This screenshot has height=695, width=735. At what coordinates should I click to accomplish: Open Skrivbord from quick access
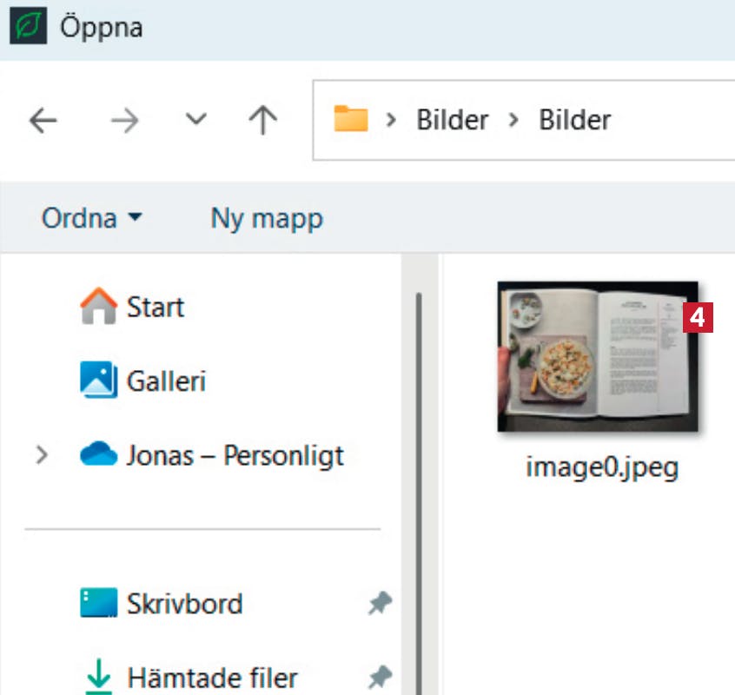[184, 603]
